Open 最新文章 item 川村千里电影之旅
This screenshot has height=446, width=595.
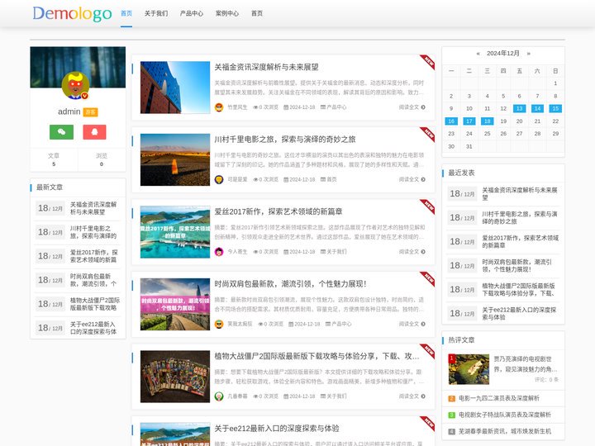tap(93, 232)
